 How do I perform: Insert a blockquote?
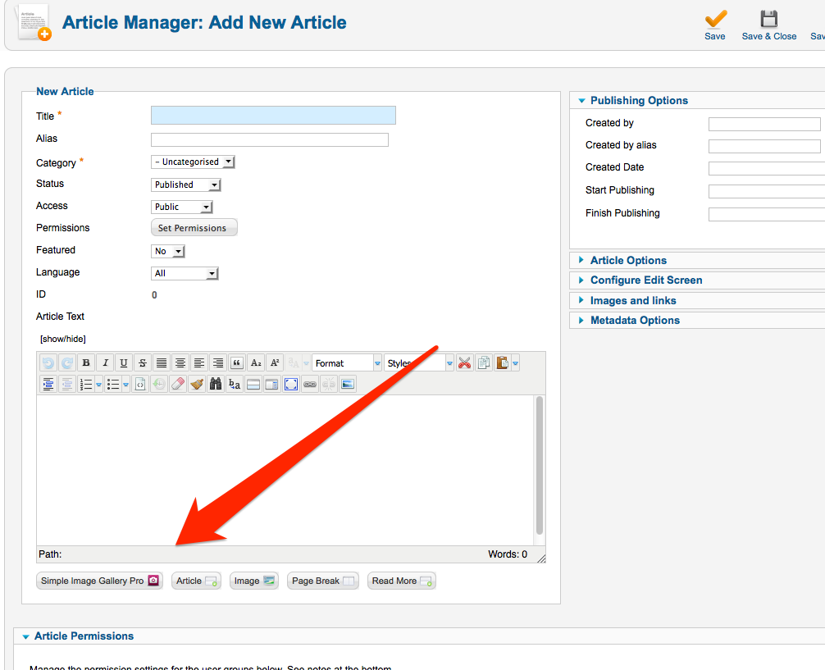pyautogui.click(x=237, y=363)
